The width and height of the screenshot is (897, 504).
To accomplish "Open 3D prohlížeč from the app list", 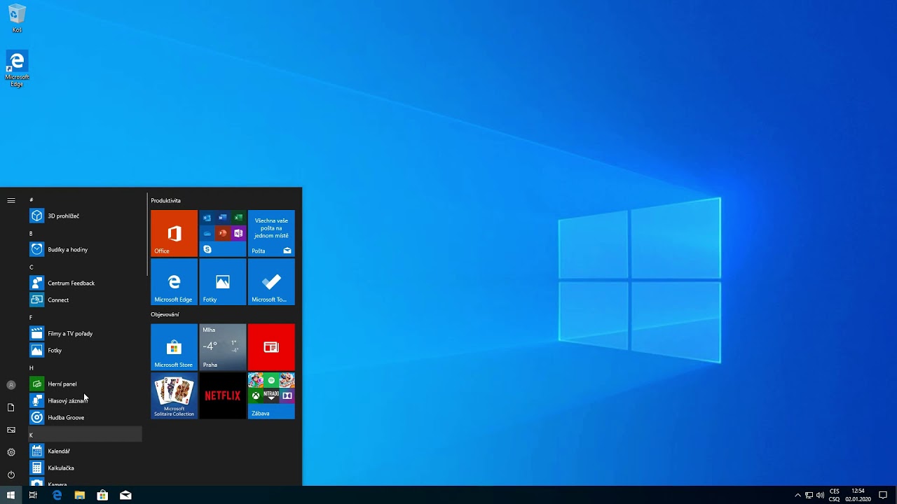I will click(x=85, y=216).
